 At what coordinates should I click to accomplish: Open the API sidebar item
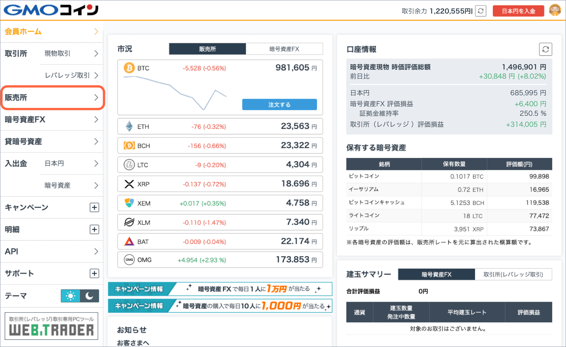coord(52,251)
